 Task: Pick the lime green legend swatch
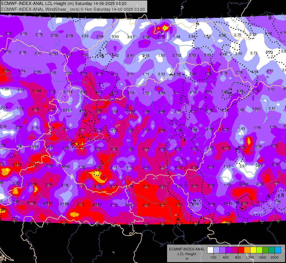tap(259, 250)
